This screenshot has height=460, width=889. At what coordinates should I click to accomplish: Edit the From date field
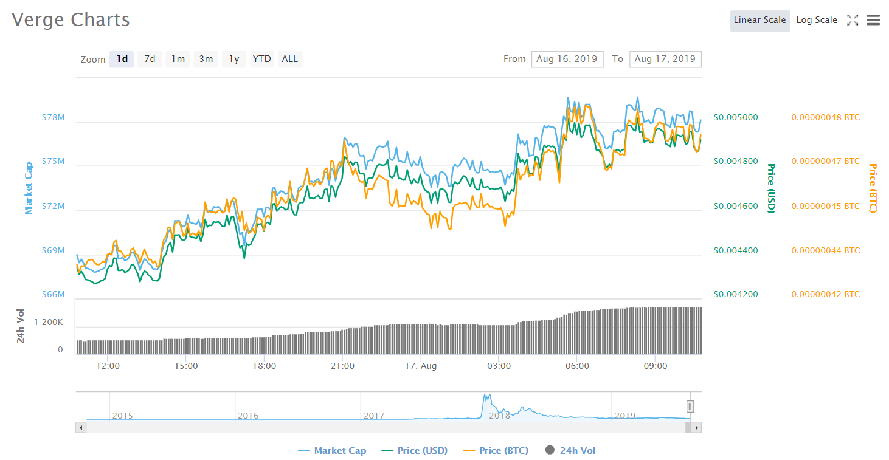click(x=567, y=59)
